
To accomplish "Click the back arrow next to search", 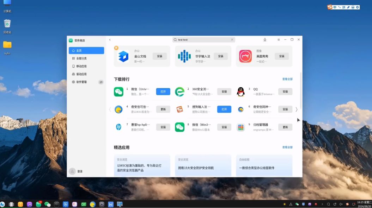I will pyautogui.click(x=110, y=40).
